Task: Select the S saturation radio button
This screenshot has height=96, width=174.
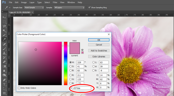Action: coord(70,66)
